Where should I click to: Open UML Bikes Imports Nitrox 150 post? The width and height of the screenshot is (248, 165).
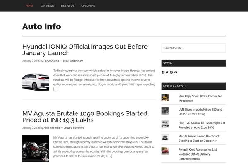(x=200, y=112)
